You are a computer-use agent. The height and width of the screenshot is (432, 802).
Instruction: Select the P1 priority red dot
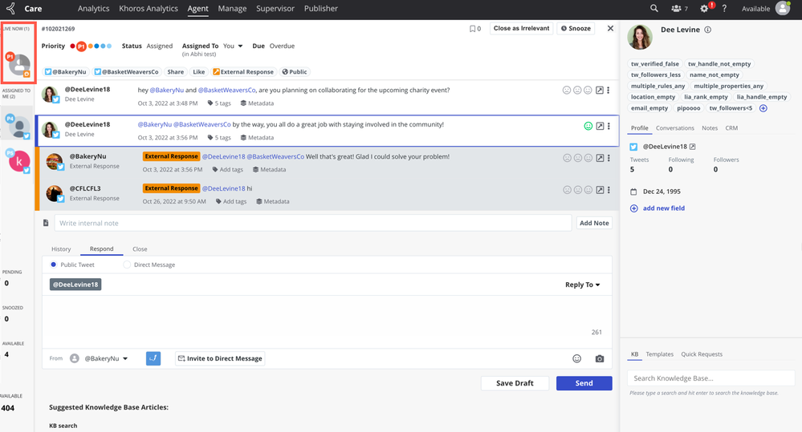tap(81, 46)
